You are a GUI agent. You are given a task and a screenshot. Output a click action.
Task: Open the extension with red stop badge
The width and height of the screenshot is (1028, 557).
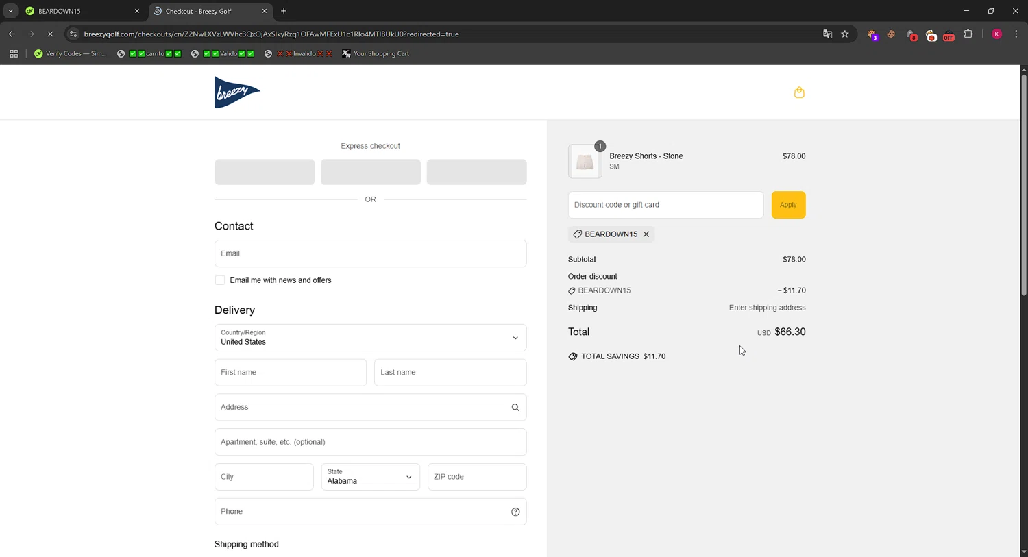pyautogui.click(x=931, y=34)
